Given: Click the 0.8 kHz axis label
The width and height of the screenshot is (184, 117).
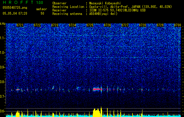Looking at the screenshot, I should tap(3, 82).
